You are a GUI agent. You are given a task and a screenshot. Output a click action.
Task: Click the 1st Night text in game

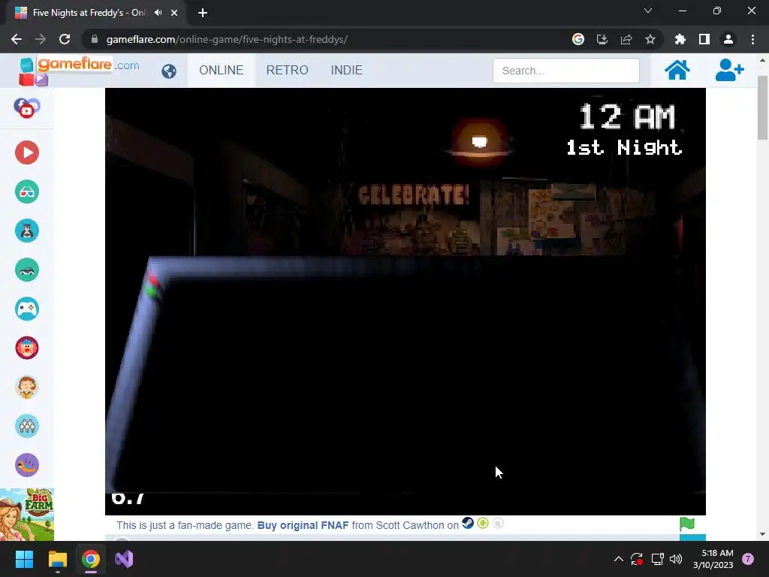tap(624, 148)
